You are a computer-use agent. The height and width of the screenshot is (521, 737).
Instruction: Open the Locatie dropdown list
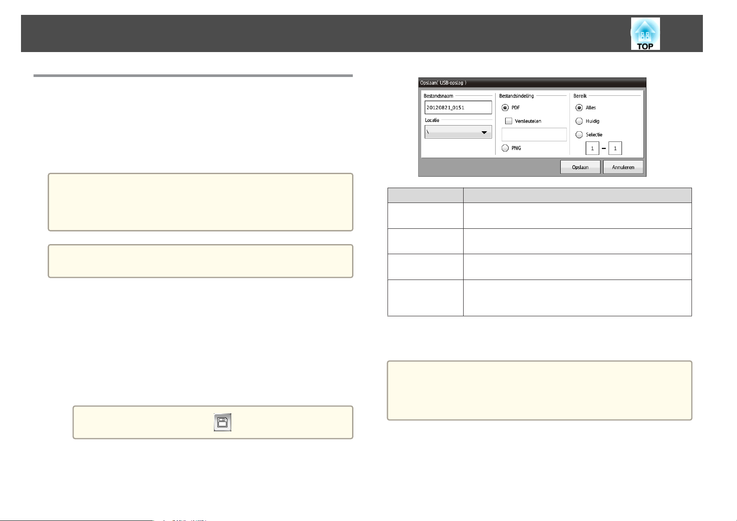[x=458, y=132]
